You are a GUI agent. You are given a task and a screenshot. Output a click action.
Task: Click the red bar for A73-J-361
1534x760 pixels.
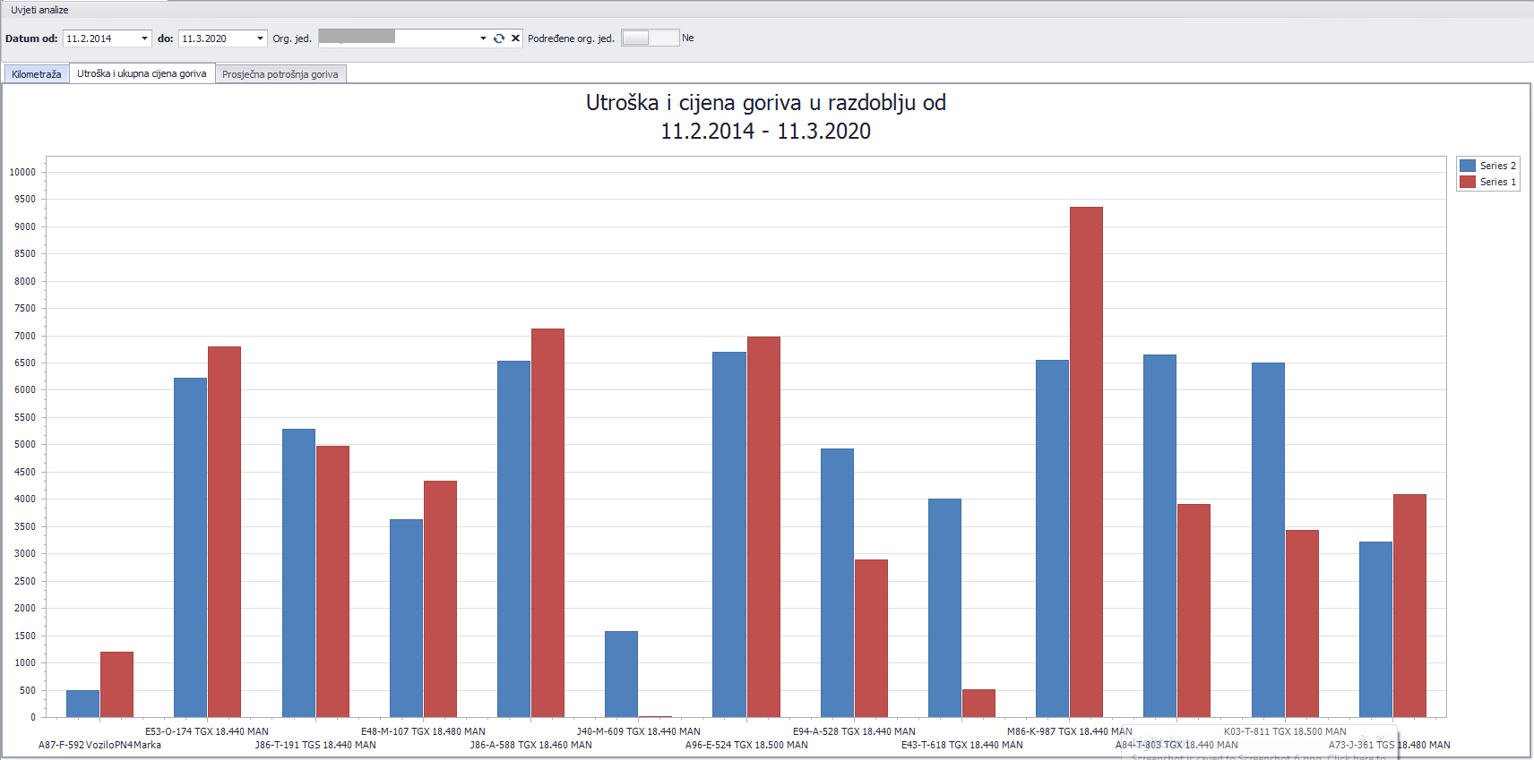(x=1409, y=605)
